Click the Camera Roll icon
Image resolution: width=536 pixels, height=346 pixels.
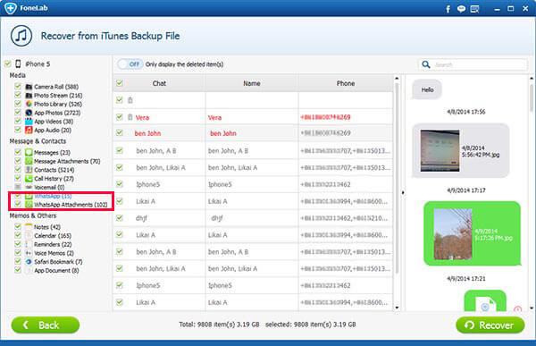pos(29,87)
